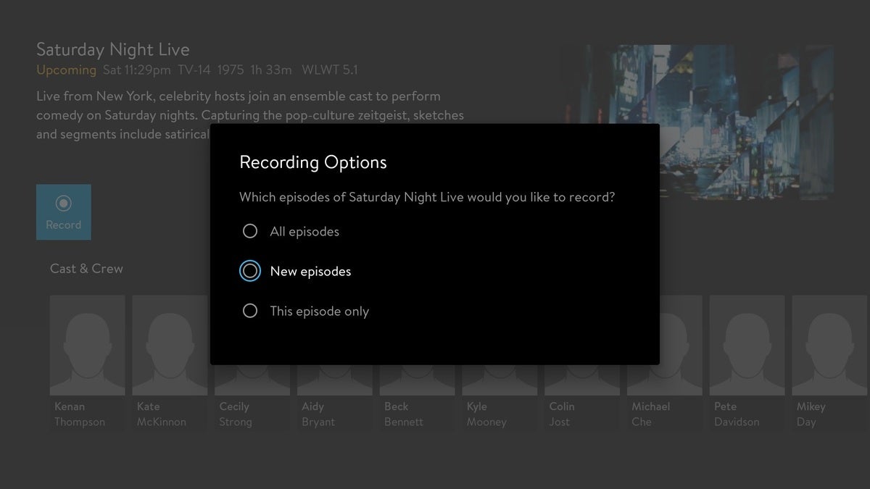Click the Aidy Bryant name label

[318, 414]
